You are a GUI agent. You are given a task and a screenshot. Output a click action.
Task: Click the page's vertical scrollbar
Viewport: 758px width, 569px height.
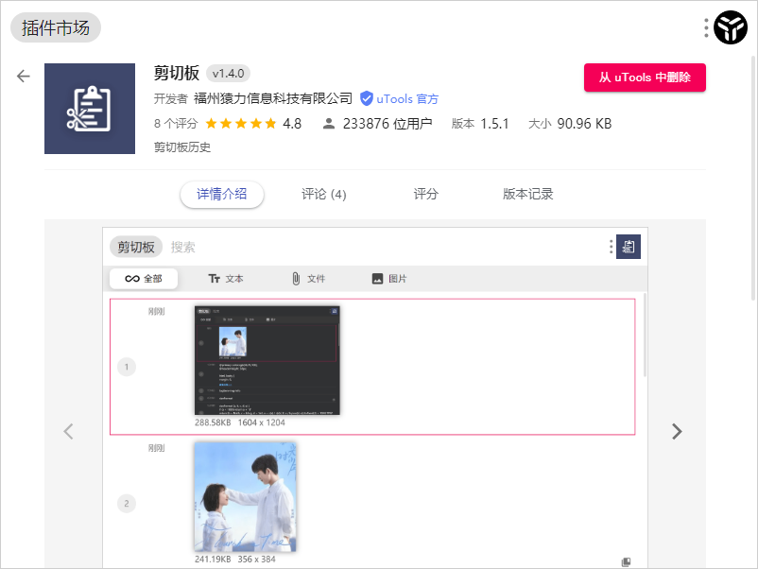(753, 178)
